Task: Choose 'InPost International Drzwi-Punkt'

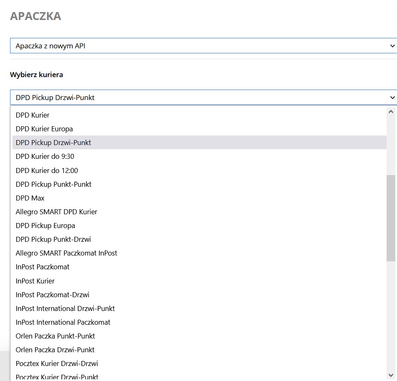Action: [x=199, y=308]
